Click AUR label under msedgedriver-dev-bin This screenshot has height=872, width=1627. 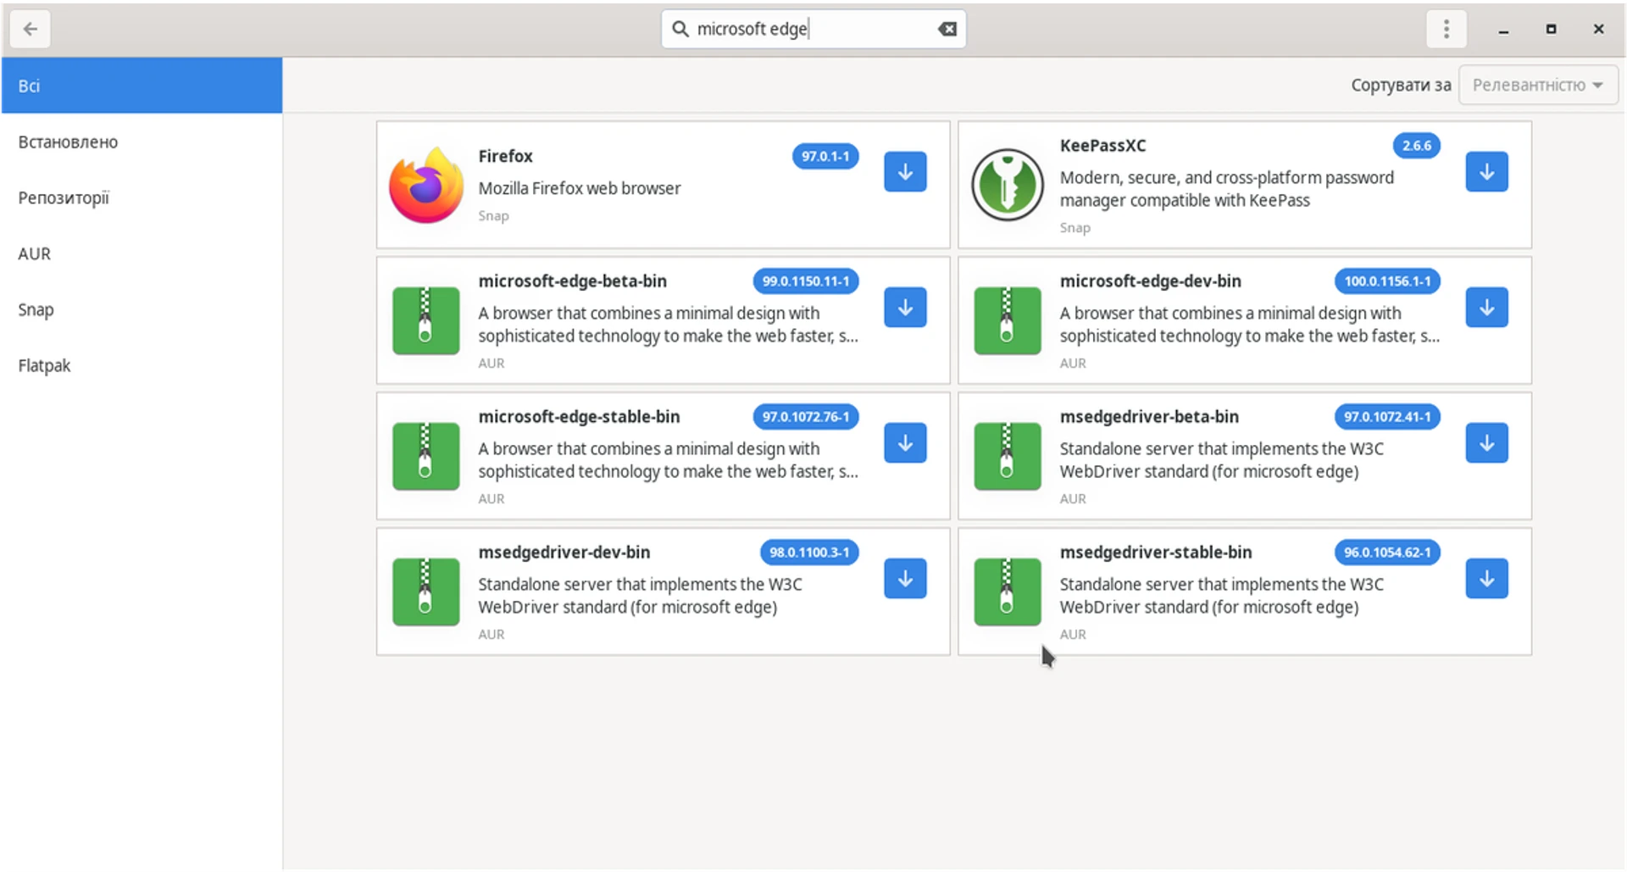pos(491,635)
